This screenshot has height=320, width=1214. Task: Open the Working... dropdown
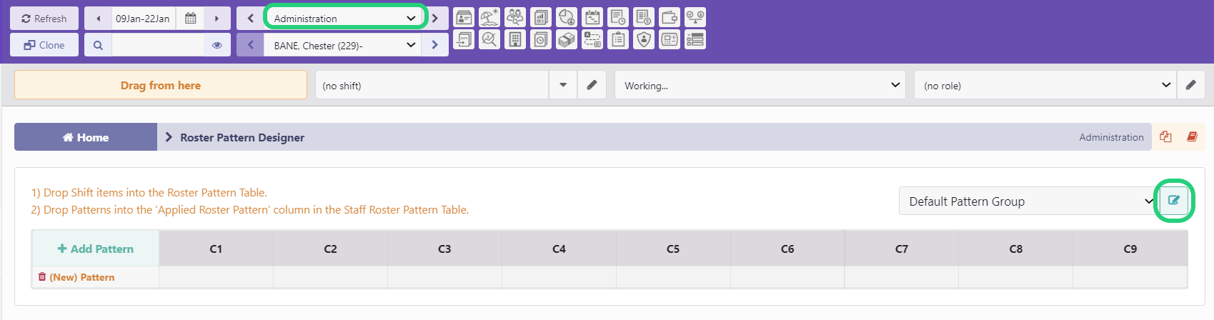click(x=760, y=85)
